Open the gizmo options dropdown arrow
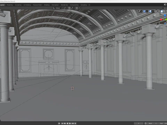167x125 pixels. 147,11
